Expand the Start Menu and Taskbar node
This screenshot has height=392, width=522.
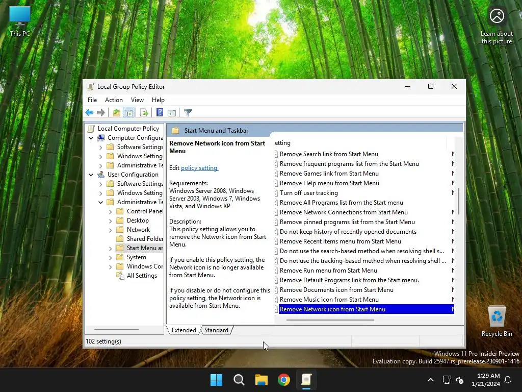[110, 249]
